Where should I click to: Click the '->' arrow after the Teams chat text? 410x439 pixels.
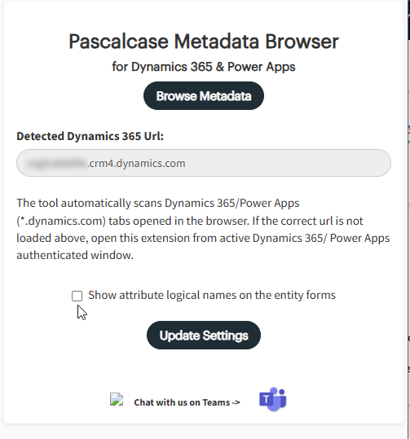236,402
